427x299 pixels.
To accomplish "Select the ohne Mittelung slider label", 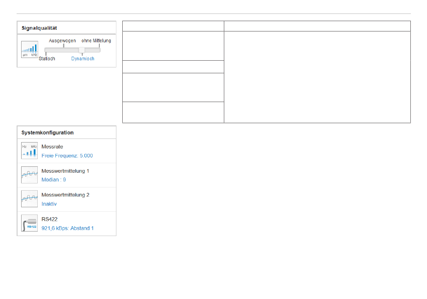I will (96, 40).
